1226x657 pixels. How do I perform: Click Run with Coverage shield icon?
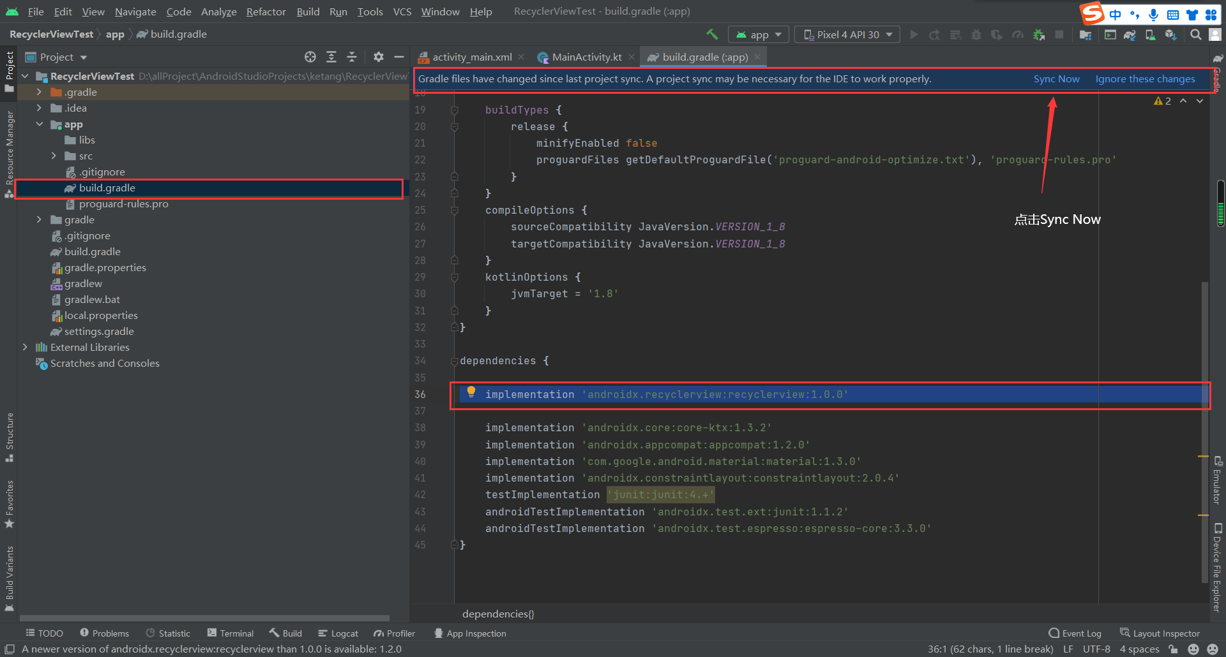(x=997, y=34)
